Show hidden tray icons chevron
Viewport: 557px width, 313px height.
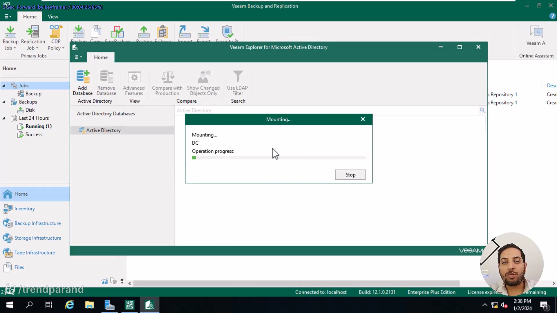[x=485, y=305]
